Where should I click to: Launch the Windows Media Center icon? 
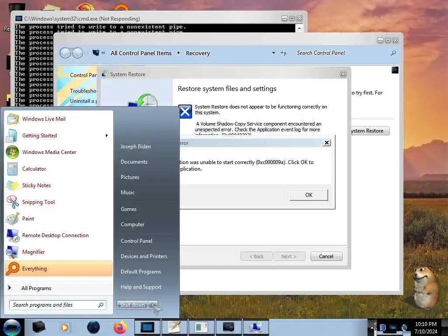[x=12, y=152]
